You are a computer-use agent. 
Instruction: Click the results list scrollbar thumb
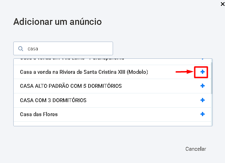(212, 78)
